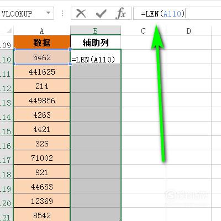Select row 120 header
Screen dimensions: 221x221
pos(7,201)
